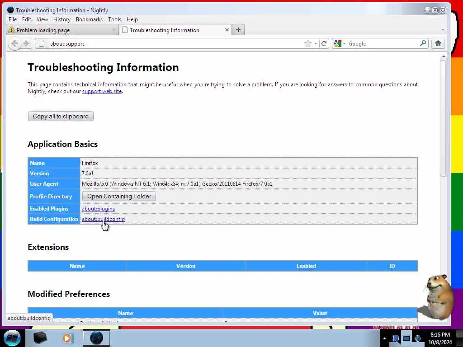Screen dimensions: 463x347
Task: Close the Problem loading page tab
Action: click(113, 30)
